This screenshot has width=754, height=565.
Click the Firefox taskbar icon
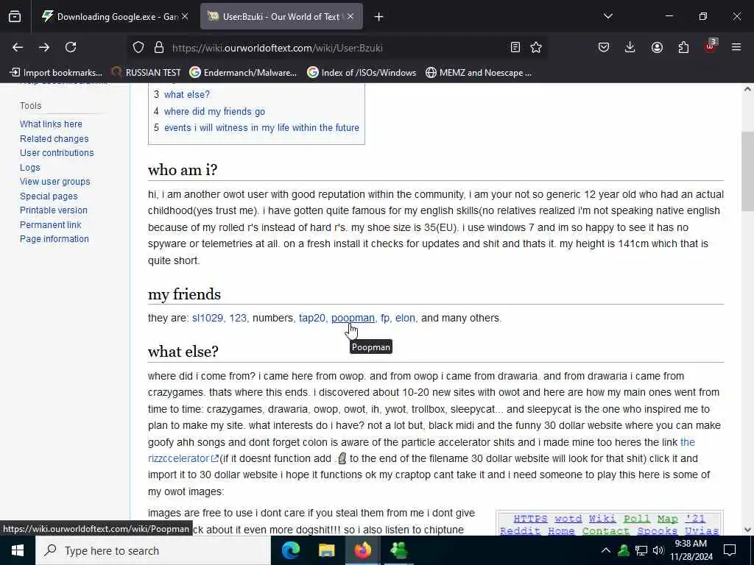[x=362, y=550]
